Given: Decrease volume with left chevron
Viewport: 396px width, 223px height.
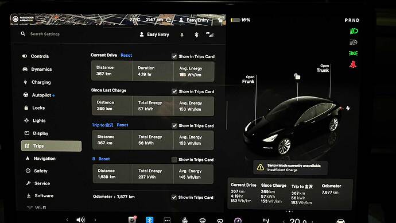Looking at the screenshot, I should coord(67,220).
